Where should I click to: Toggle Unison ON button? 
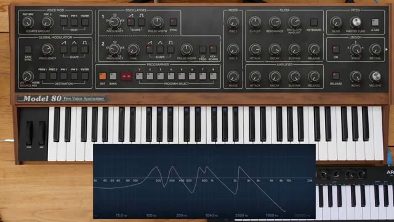[336, 49]
